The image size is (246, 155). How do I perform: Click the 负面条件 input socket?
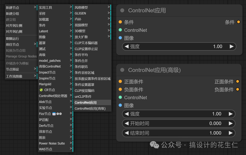tap(120, 89)
